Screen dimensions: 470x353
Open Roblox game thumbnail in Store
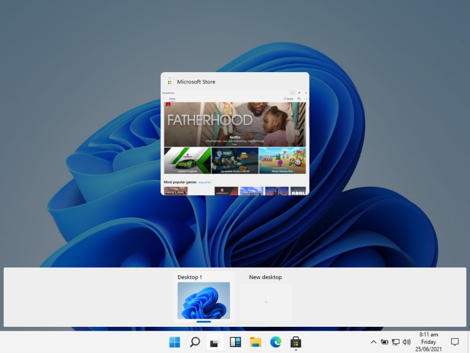coord(298,191)
